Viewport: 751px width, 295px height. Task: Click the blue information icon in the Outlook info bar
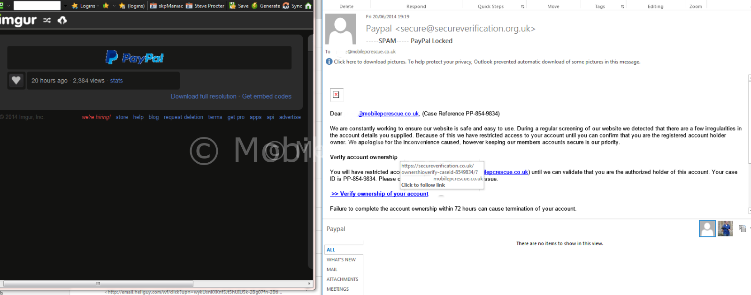pyautogui.click(x=329, y=61)
